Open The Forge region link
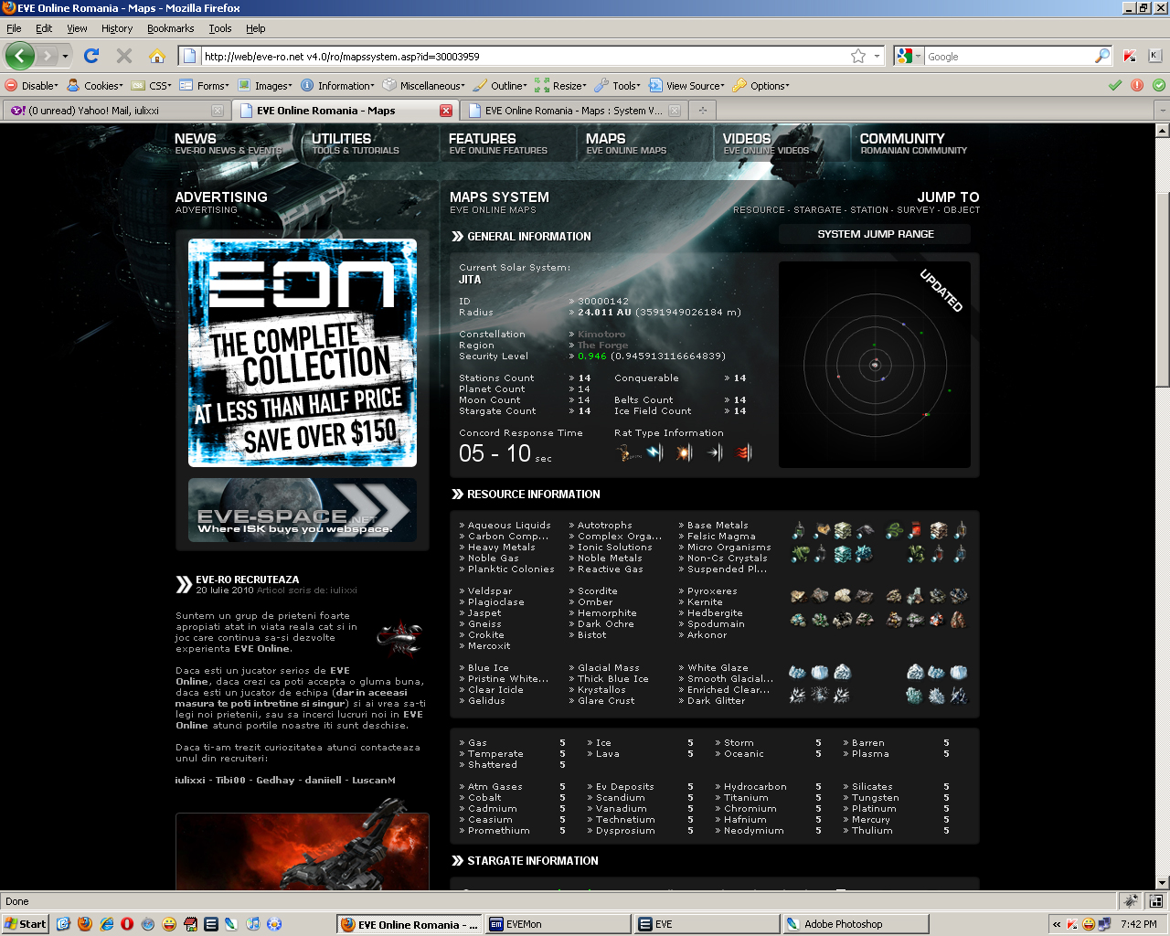 [602, 346]
